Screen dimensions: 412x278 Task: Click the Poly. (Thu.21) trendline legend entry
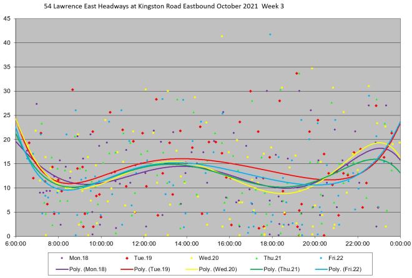point(280,269)
